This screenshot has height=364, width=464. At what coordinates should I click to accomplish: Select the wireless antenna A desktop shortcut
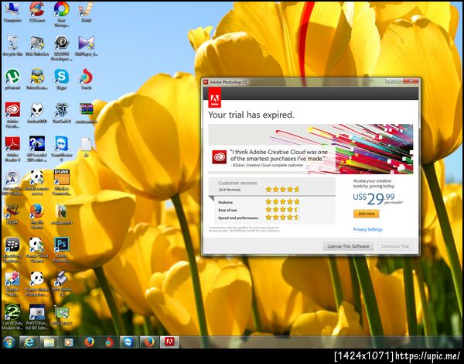12,183
